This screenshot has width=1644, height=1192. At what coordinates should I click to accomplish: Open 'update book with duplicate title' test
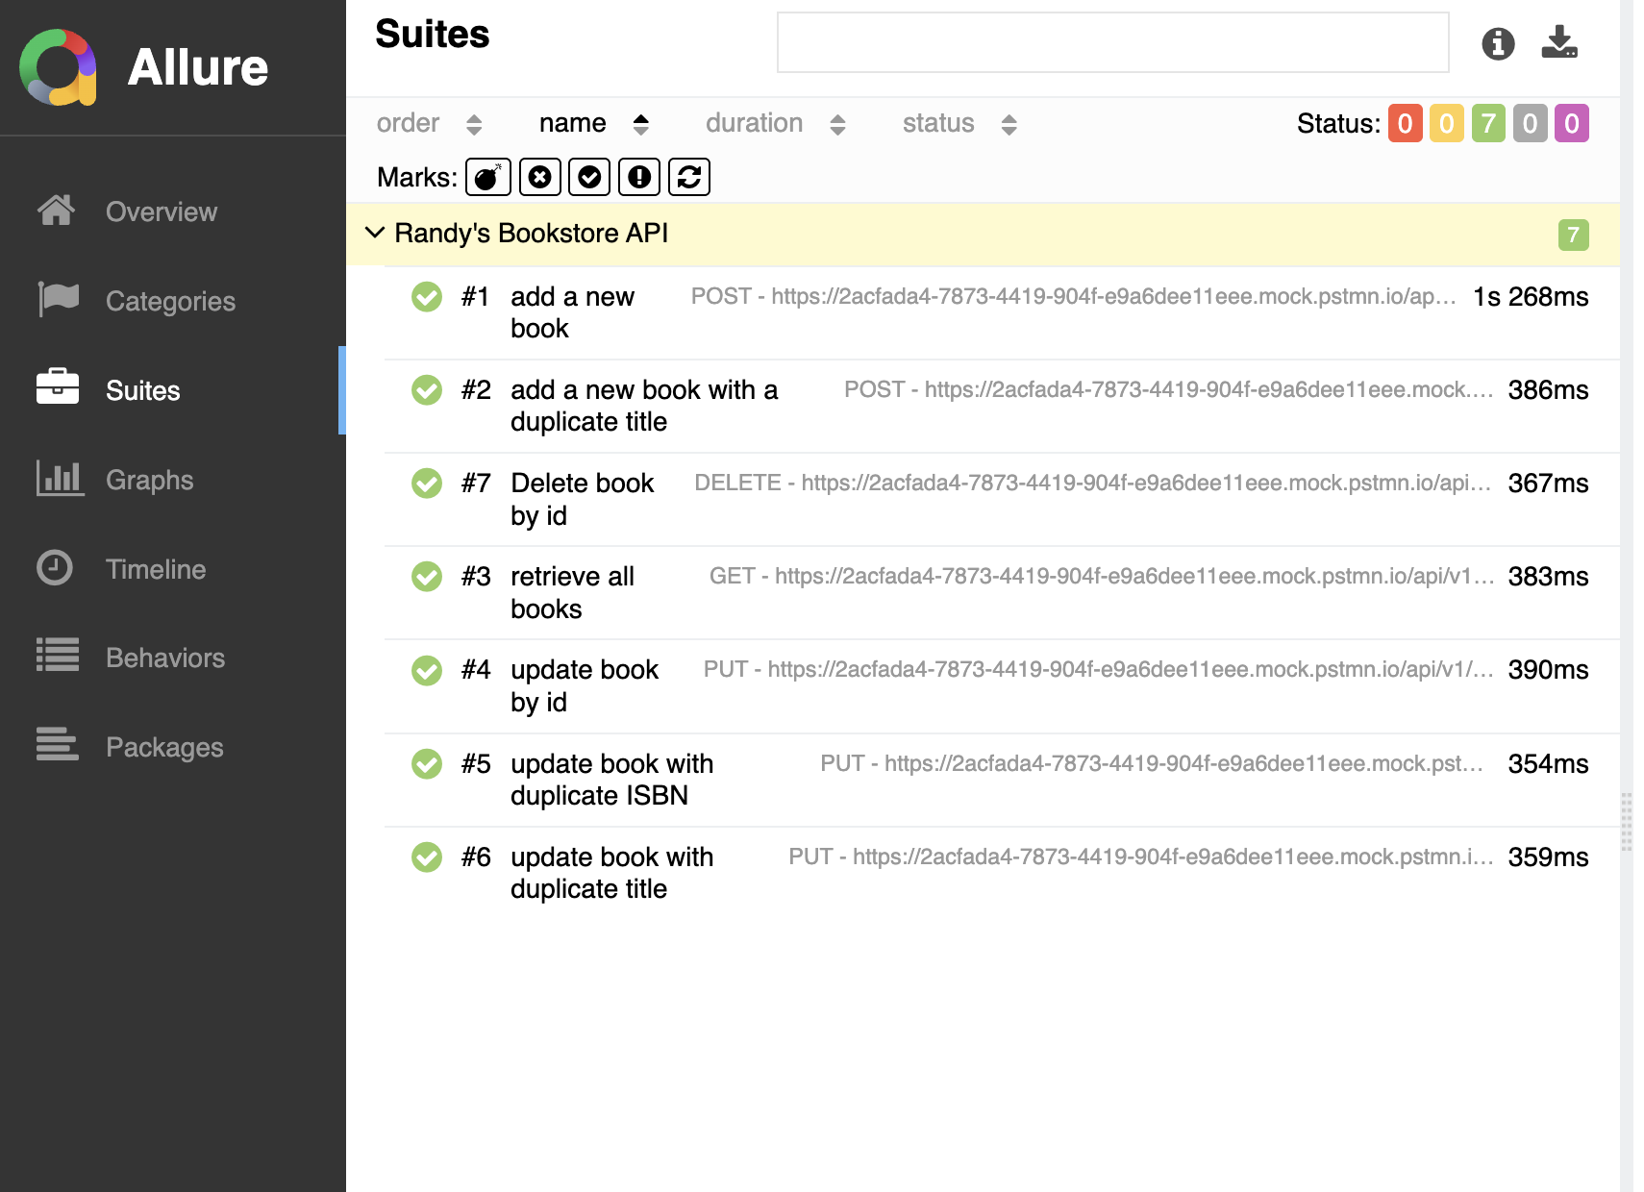(x=1002, y=873)
